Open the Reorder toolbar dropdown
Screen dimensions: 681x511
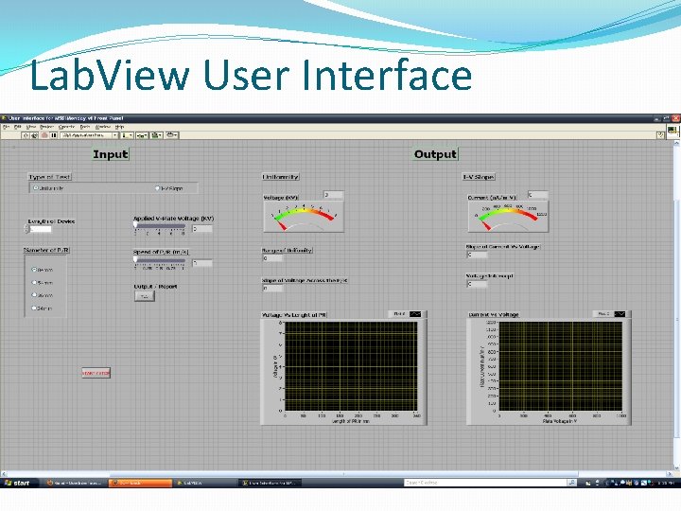171,135
